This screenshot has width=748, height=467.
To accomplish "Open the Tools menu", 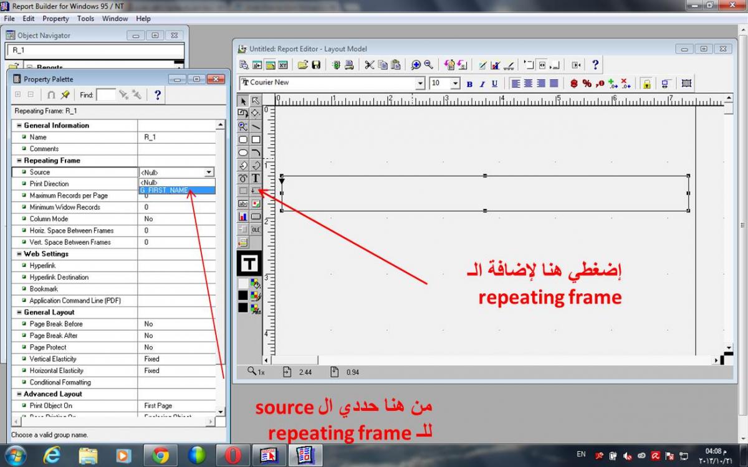I will [85, 19].
